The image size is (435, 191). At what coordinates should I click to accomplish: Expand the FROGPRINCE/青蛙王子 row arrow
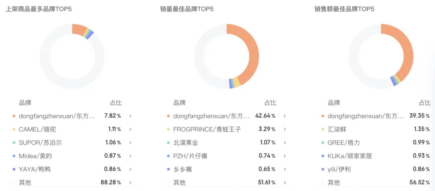[285, 129]
